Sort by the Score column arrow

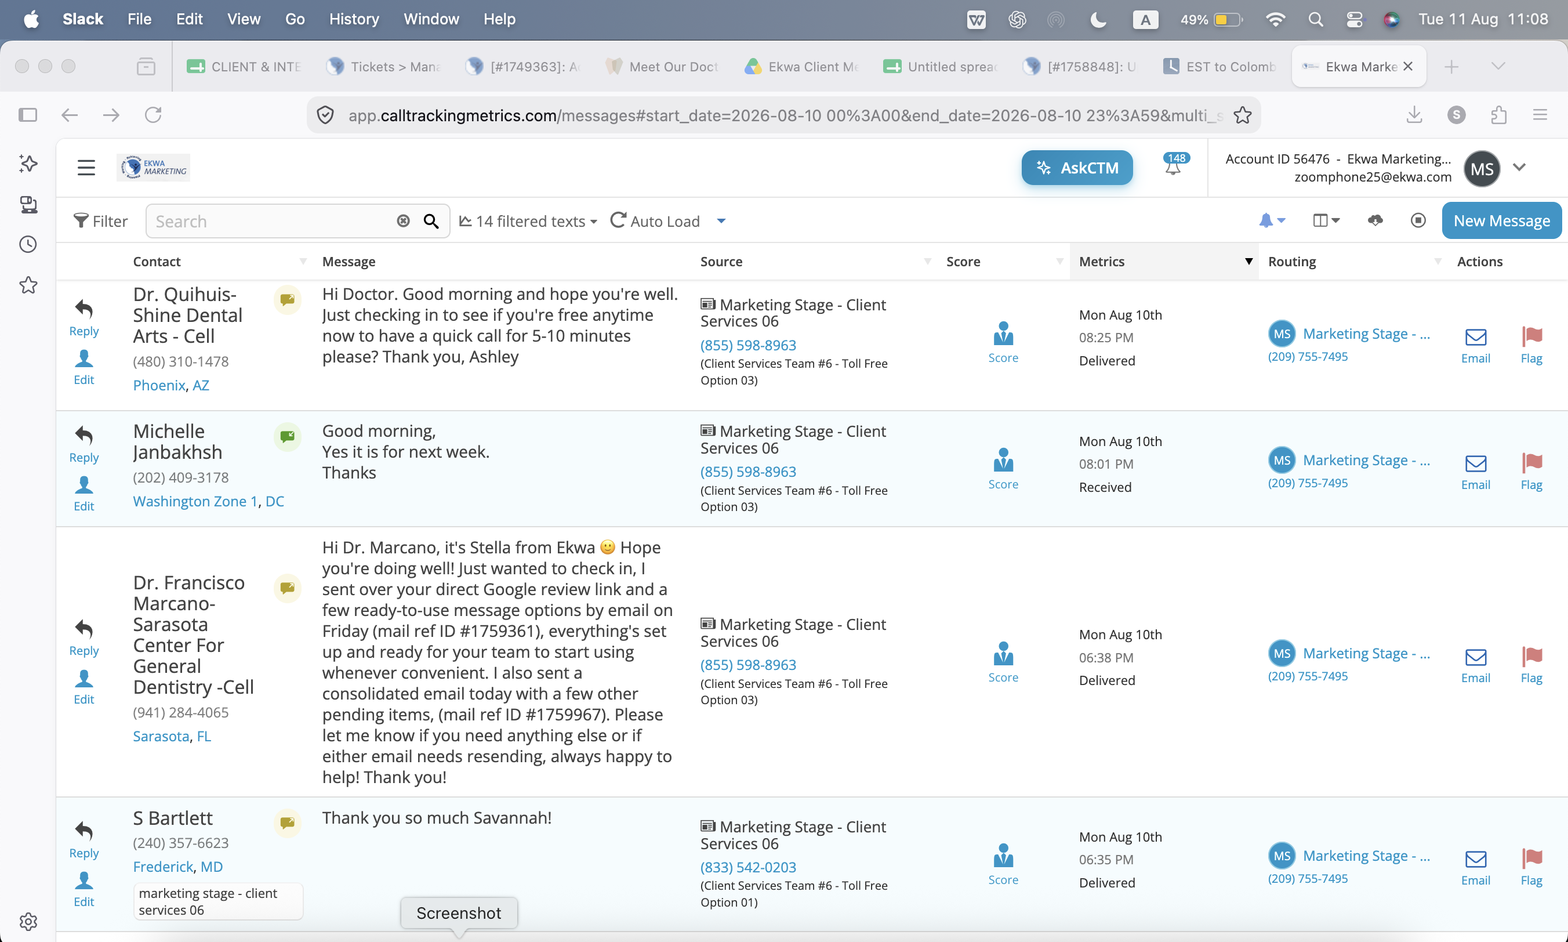(1059, 262)
